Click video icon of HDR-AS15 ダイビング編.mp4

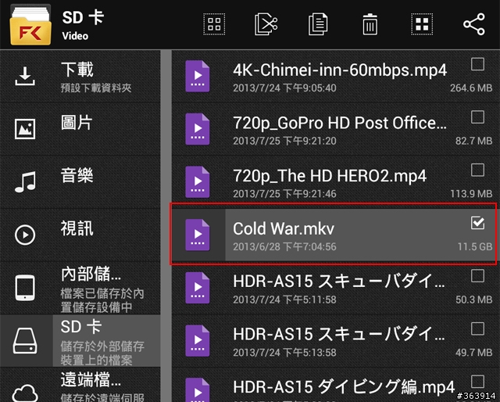coord(198,389)
